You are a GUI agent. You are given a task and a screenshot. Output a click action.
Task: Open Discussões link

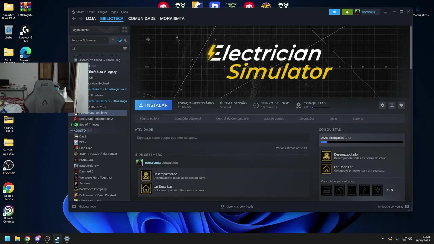point(307,119)
